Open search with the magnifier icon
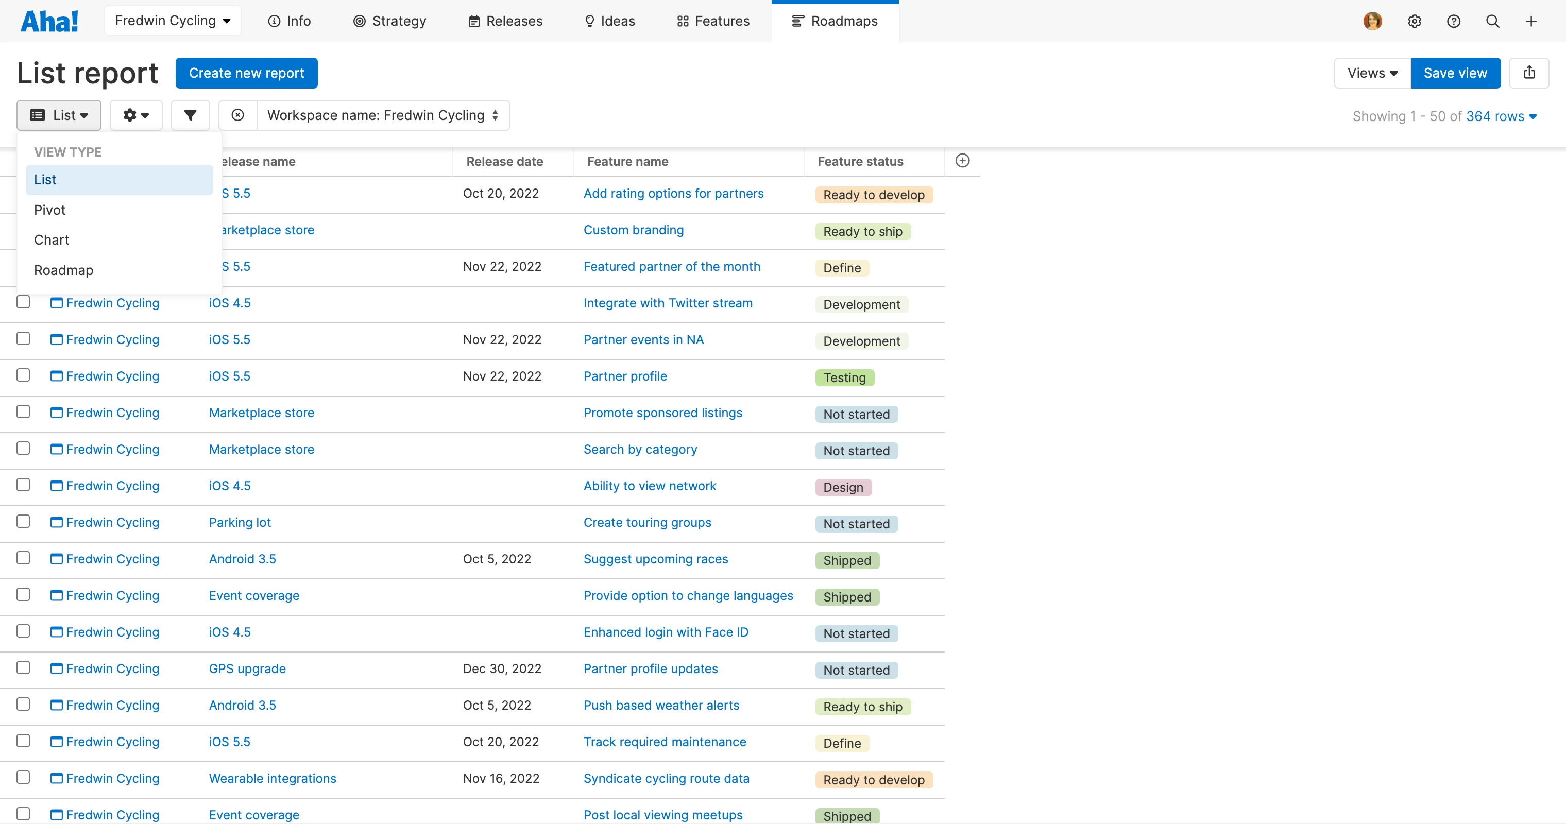The width and height of the screenshot is (1566, 824). 1492,21
